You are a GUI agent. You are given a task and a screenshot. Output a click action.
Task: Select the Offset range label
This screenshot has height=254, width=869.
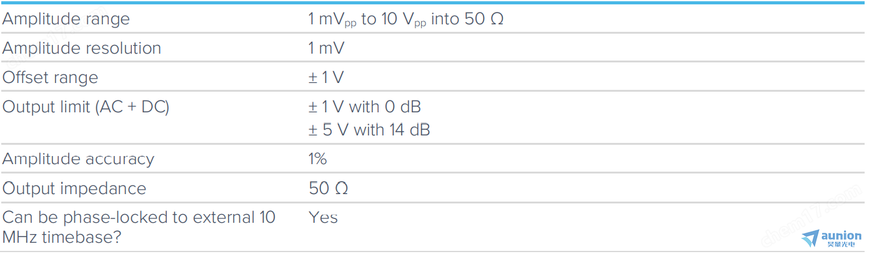pos(51,77)
